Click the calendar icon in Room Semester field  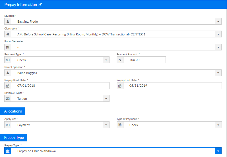tap(8, 47)
